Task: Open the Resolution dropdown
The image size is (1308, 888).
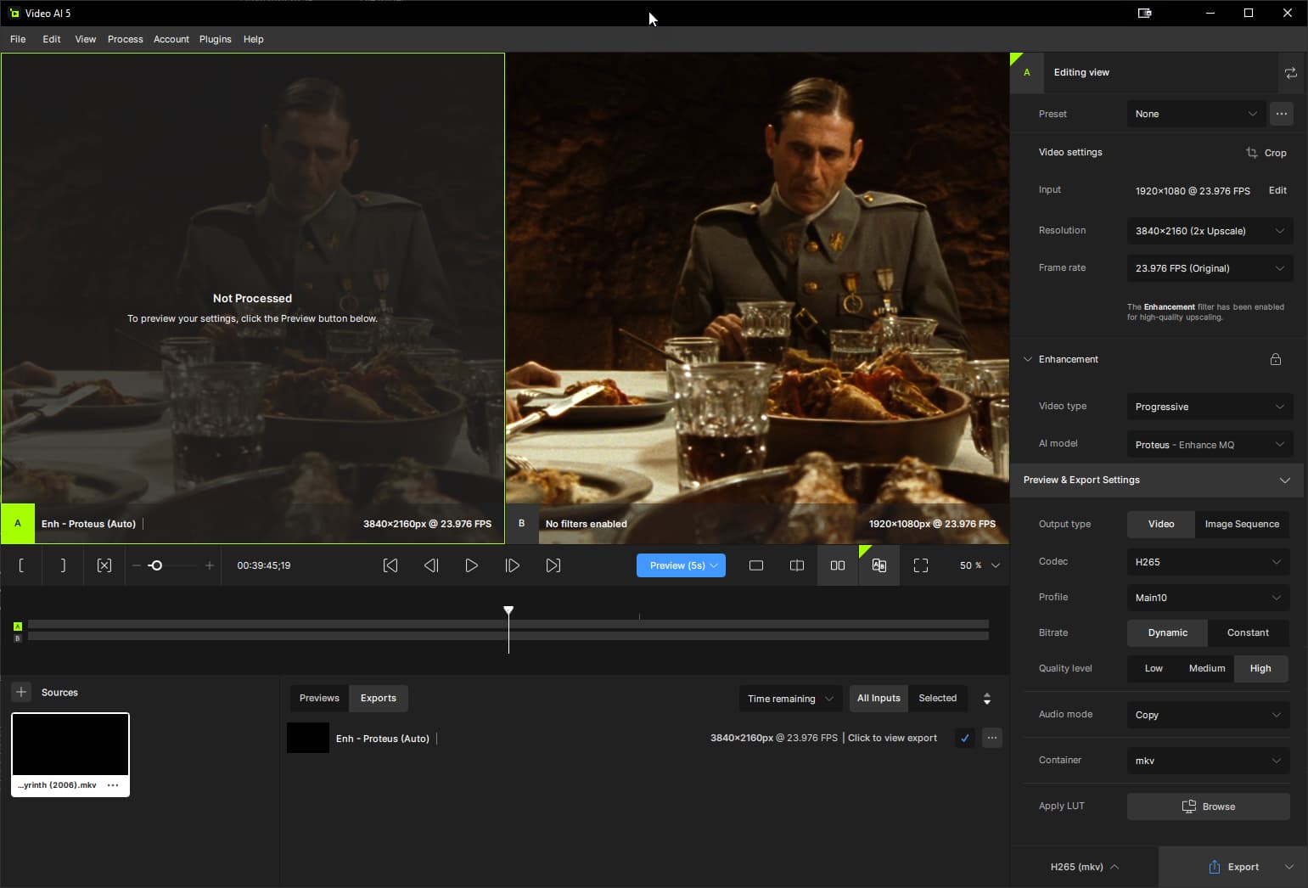Action: [x=1209, y=231]
